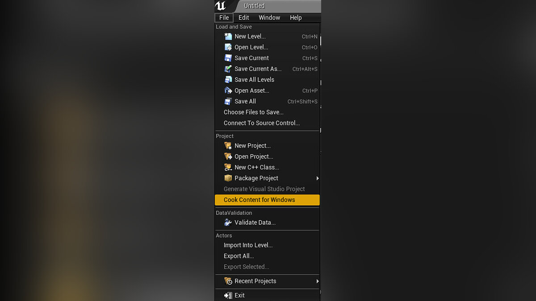The image size is (536, 301).
Task: Click the Save Current floppy disk icon
Action: tap(228, 58)
